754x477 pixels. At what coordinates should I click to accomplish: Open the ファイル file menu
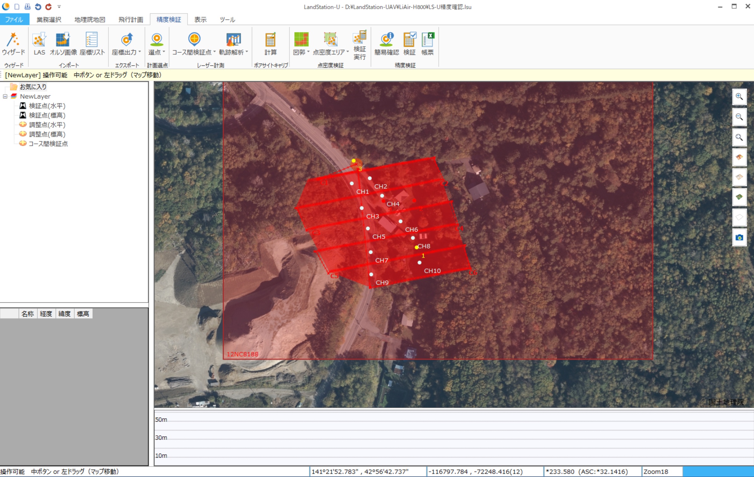tap(14, 20)
